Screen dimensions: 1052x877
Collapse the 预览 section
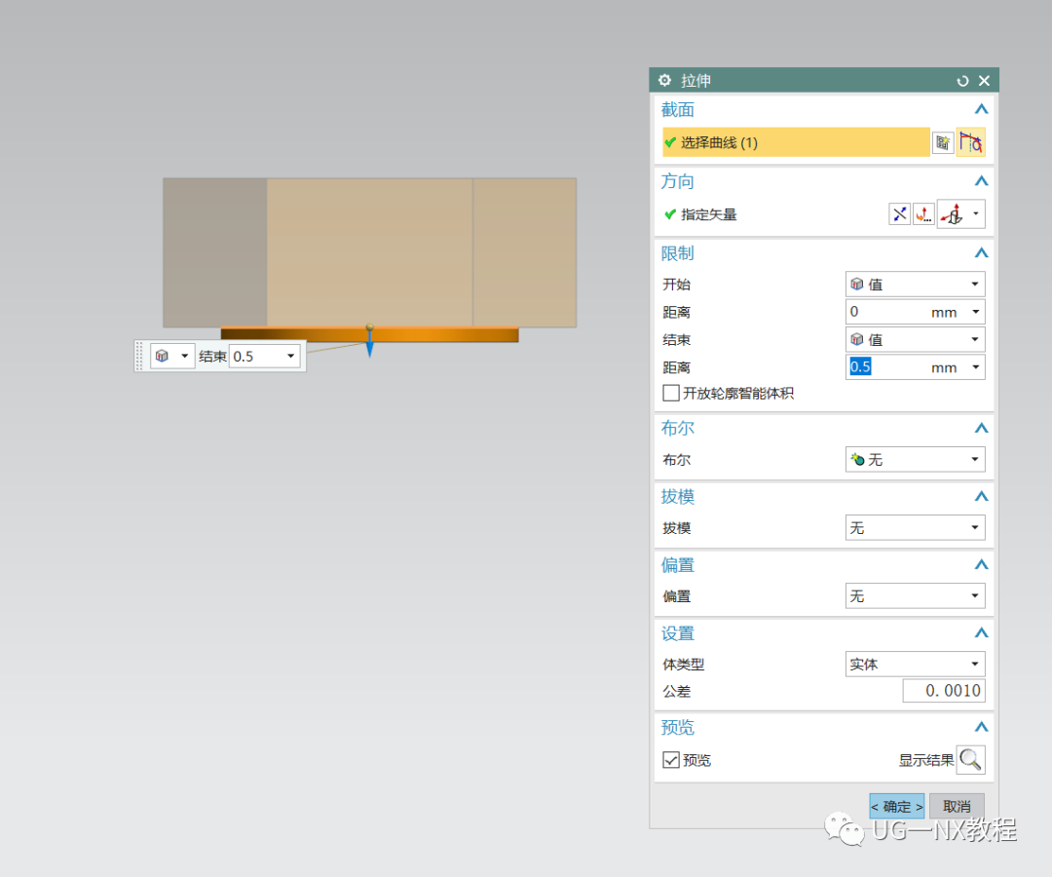pos(981,727)
